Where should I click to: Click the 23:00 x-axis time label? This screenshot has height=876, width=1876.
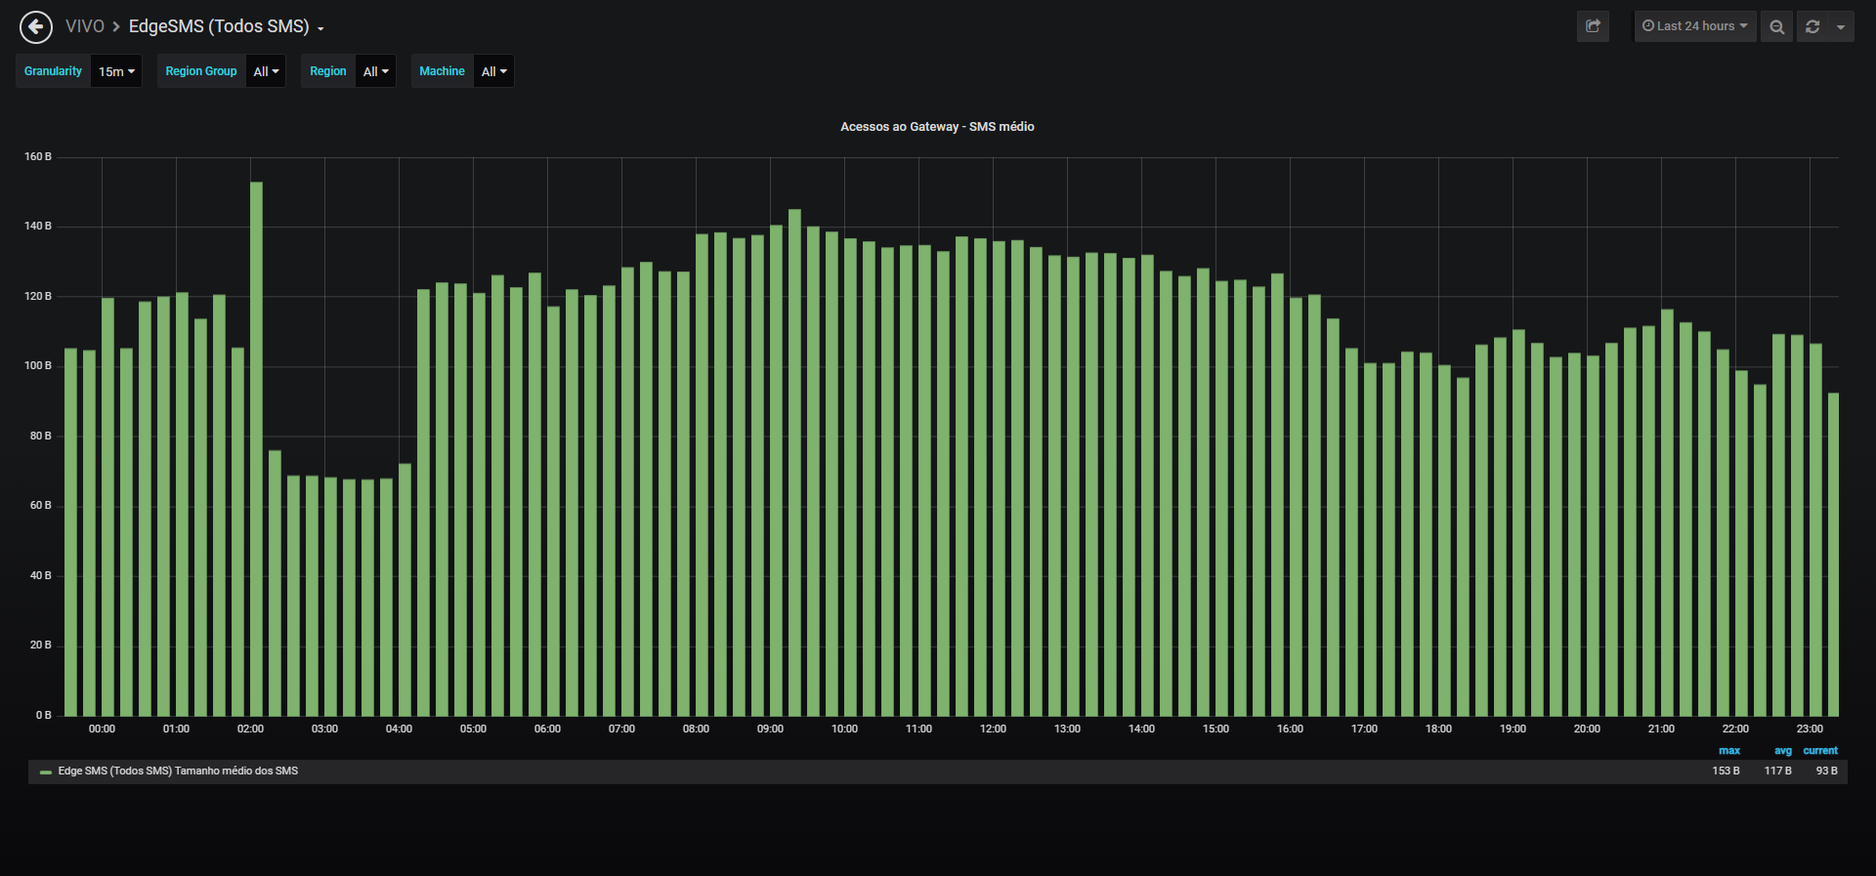1810,730
